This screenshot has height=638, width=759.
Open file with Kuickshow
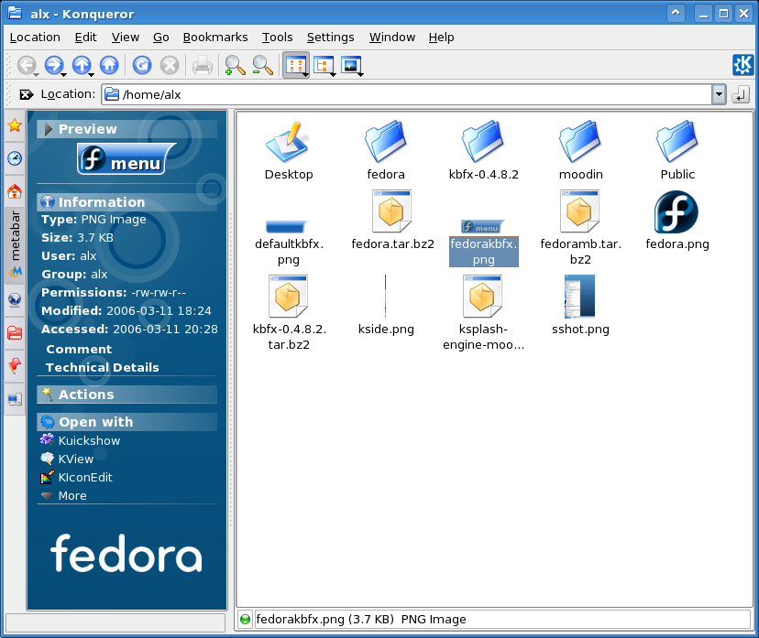81,441
